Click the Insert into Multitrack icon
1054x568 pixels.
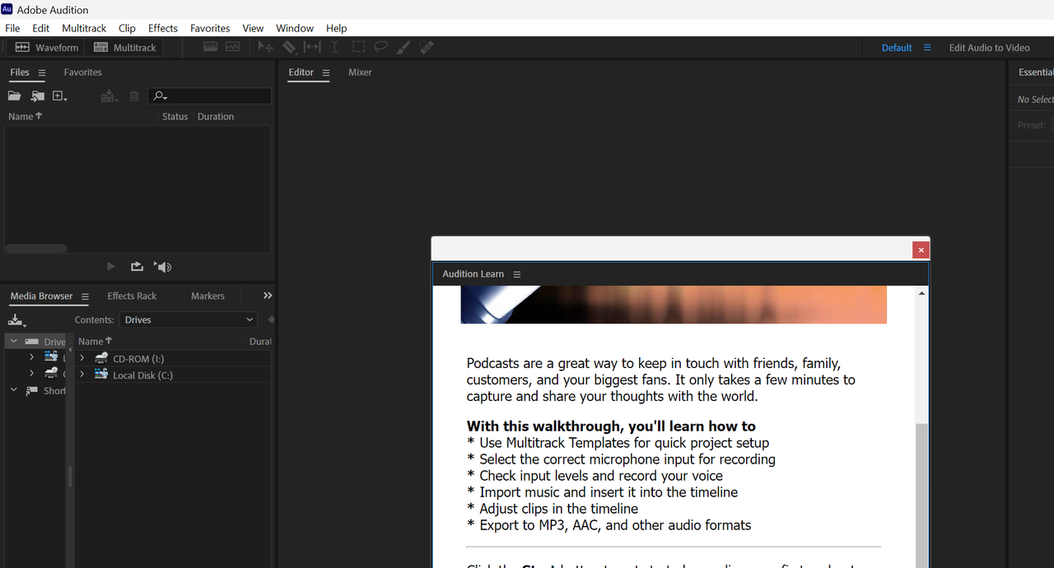[109, 96]
